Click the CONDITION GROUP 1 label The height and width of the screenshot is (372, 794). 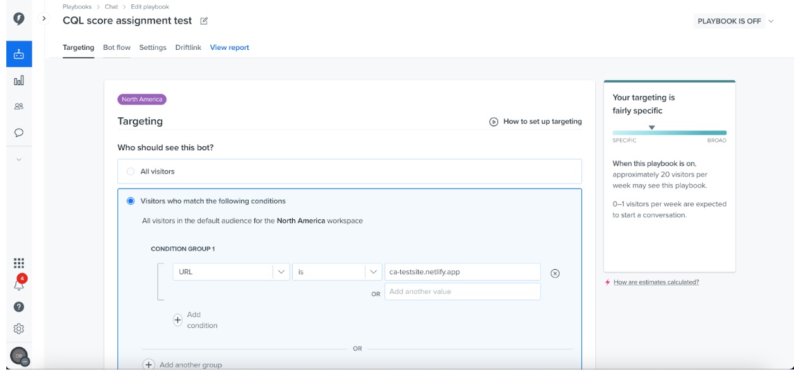pyautogui.click(x=182, y=249)
